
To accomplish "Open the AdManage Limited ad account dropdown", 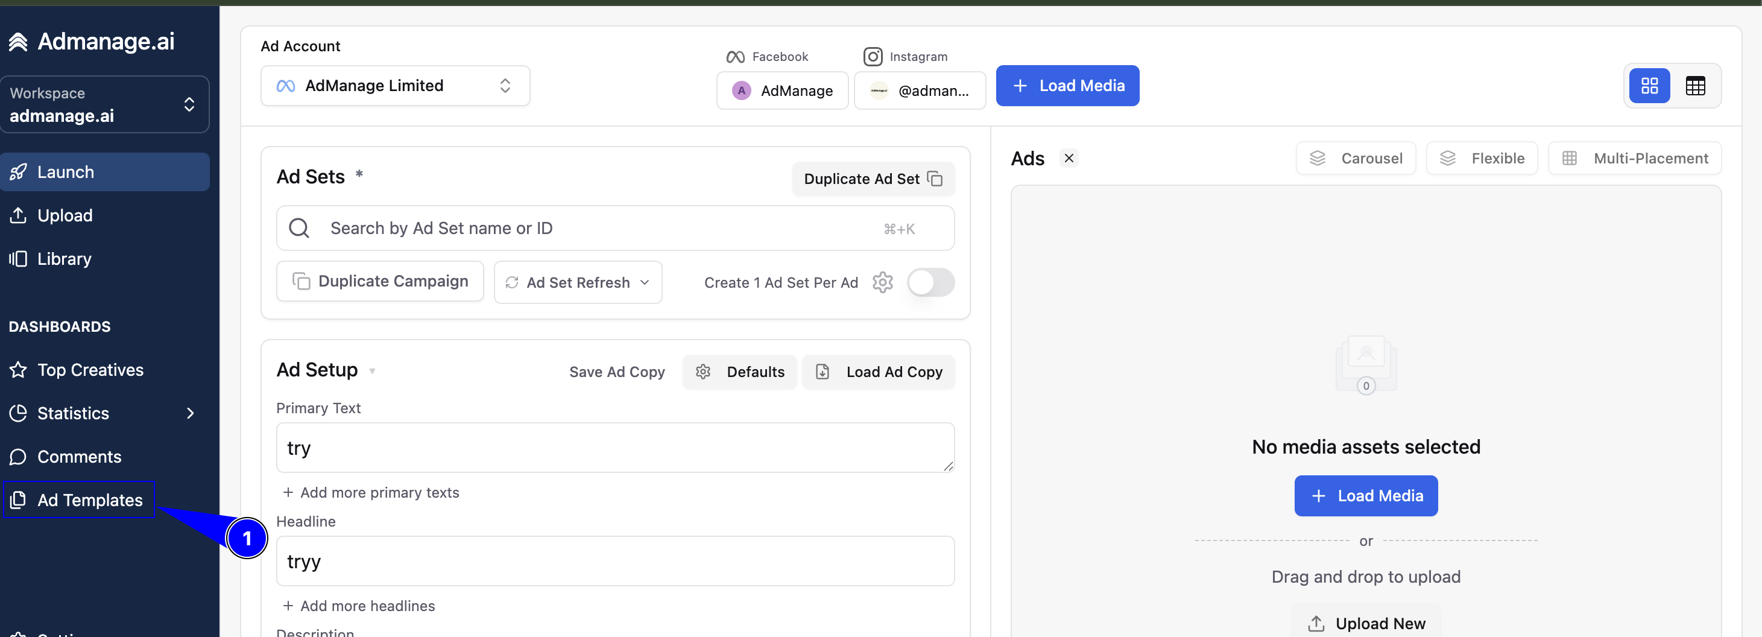I will tap(395, 86).
